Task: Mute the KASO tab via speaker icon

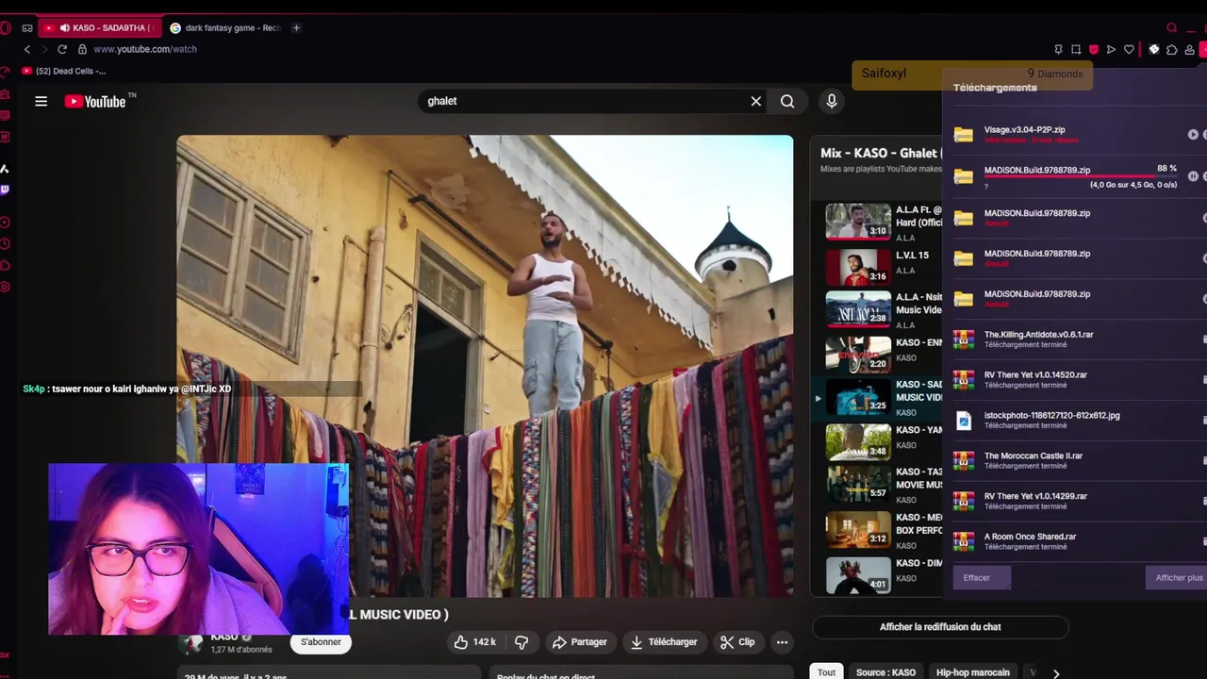Action: 63,28
